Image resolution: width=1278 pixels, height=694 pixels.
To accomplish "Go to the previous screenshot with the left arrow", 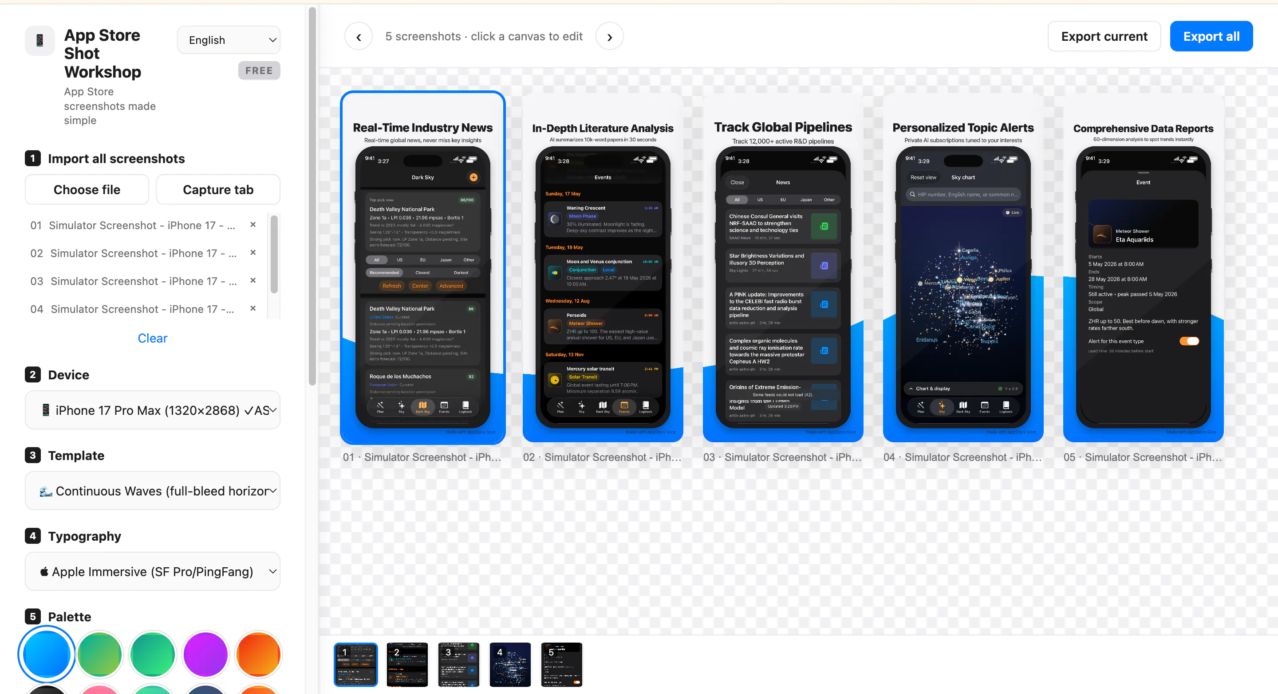I will [x=358, y=37].
